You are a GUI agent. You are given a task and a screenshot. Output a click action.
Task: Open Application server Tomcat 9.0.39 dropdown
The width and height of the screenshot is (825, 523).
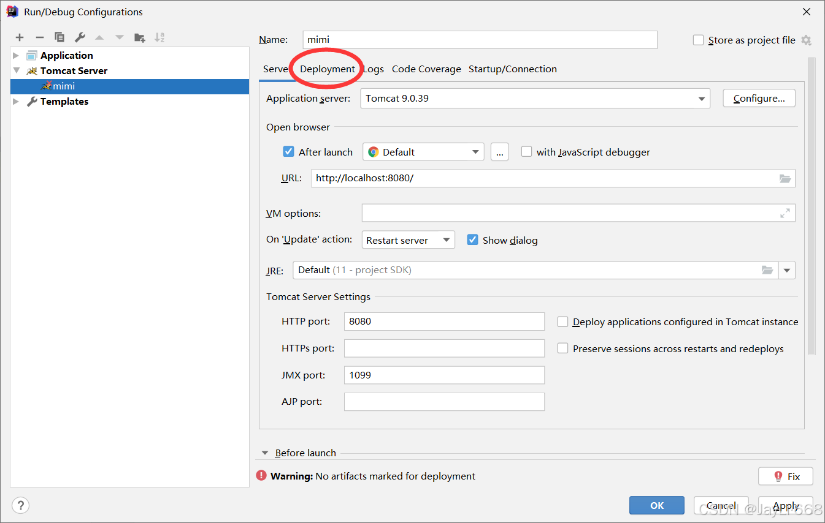click(x=535, y=98)
